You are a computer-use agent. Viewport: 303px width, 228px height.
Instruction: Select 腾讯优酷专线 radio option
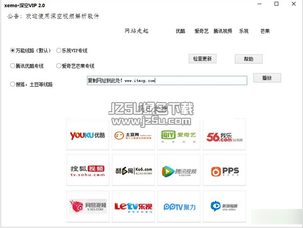click(x=13, y=66)
